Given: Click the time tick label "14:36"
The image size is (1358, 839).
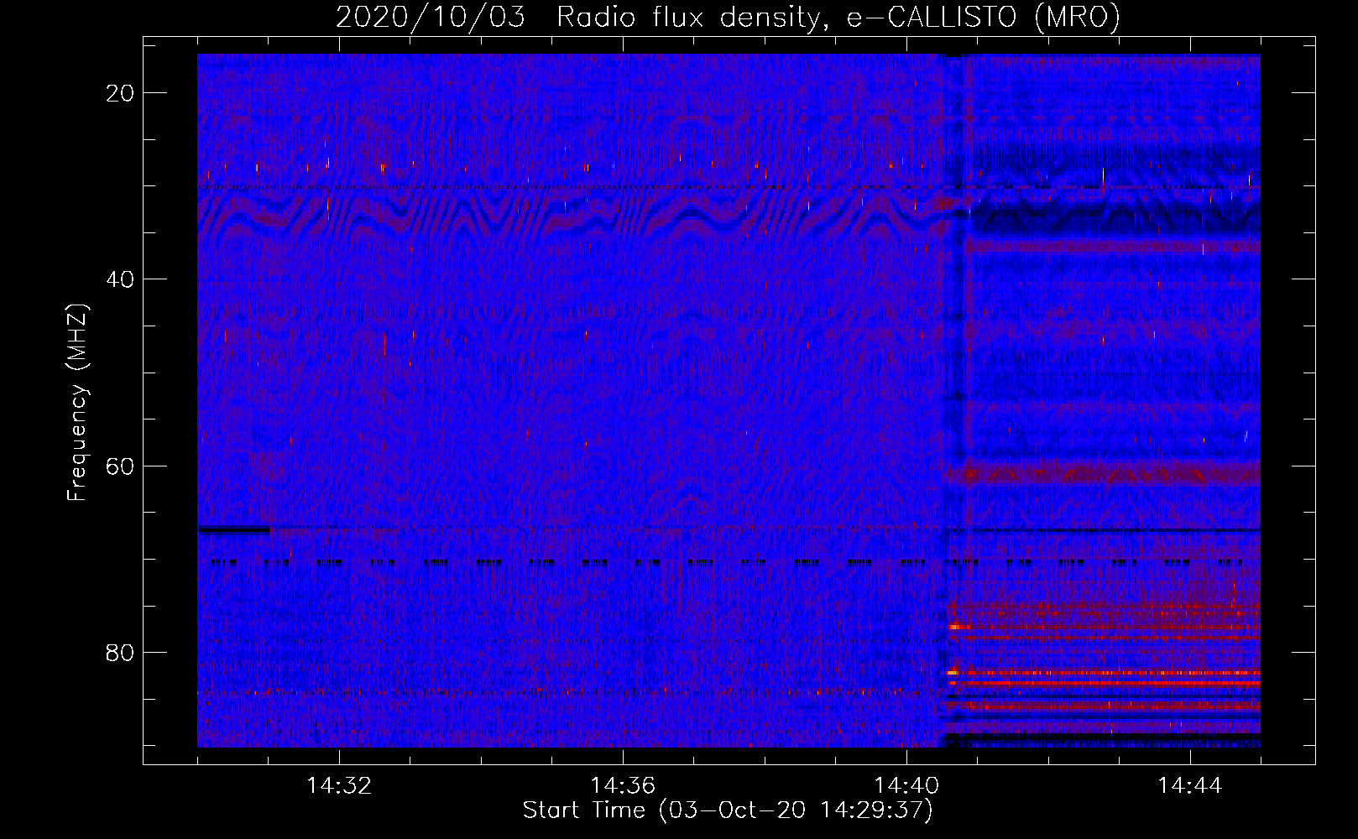Looking at the screenshot, I should [x=623, y=786].
